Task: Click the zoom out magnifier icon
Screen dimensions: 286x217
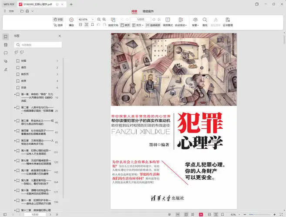Action: coord(99,20)
